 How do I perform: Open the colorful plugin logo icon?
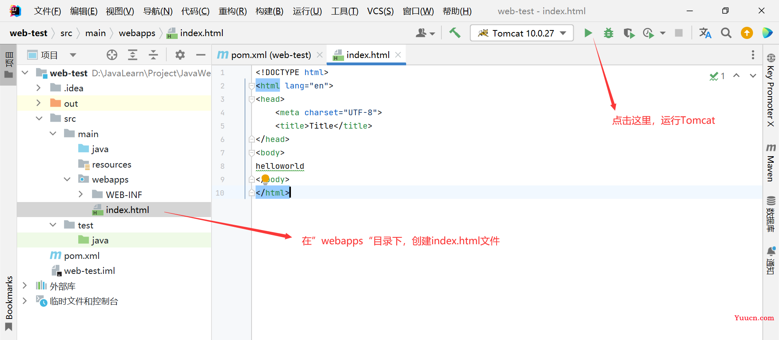tap(767, 33)
